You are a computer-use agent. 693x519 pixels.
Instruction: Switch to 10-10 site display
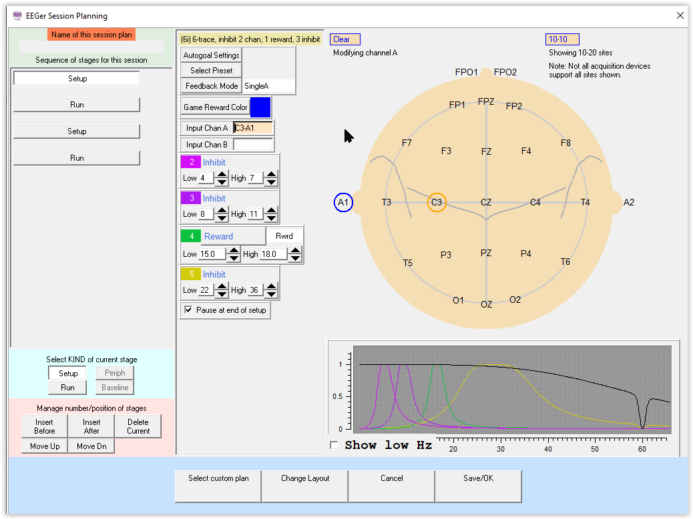(562, 39)
